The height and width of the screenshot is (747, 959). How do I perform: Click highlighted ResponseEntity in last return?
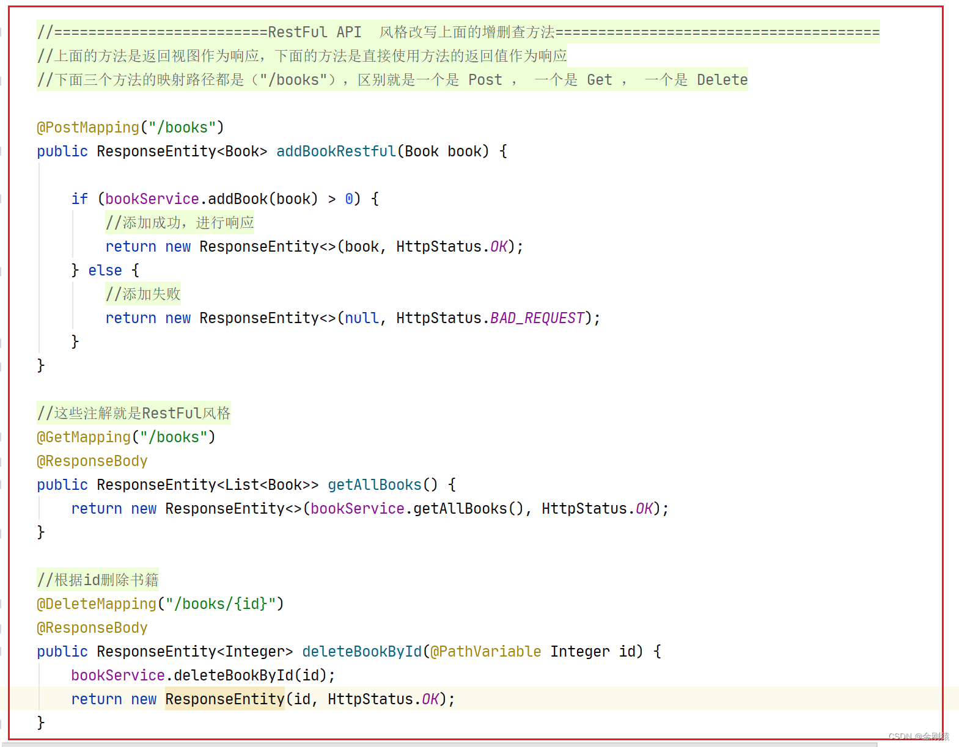(x=225, y=699)
